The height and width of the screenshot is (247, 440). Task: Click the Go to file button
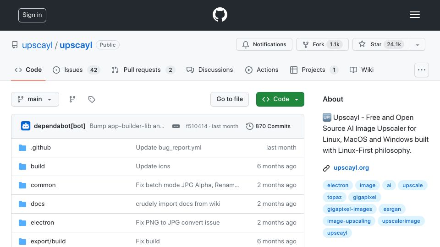[230, 99]
